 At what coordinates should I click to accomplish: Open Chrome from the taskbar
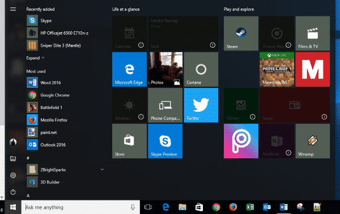coord(216,207)
